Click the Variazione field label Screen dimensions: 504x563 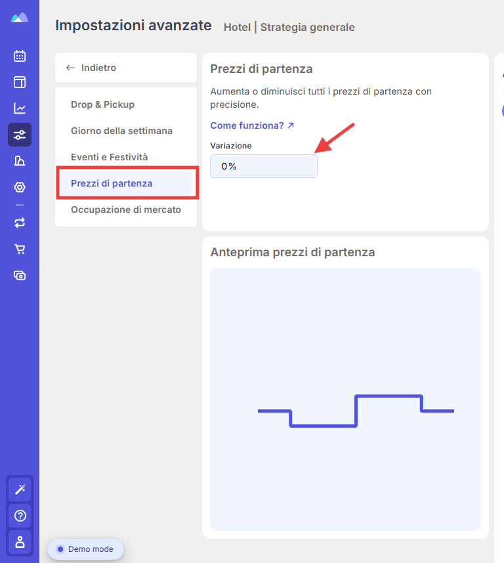pyautogui.click(x=231, y=146)
